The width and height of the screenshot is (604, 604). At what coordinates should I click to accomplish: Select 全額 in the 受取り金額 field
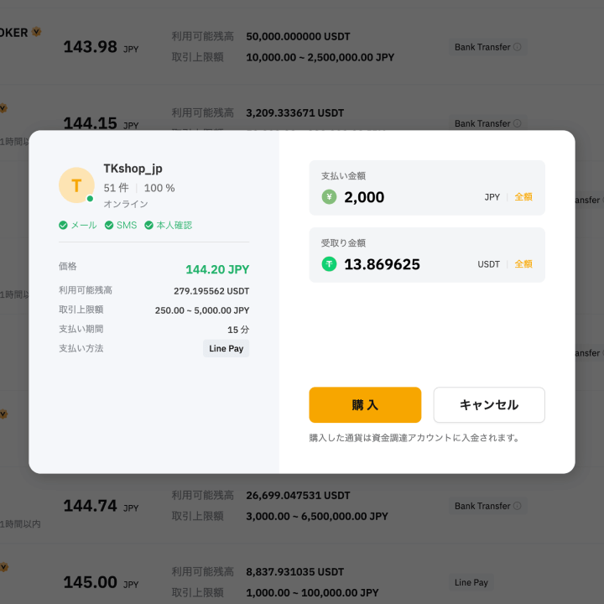(523, 264)
